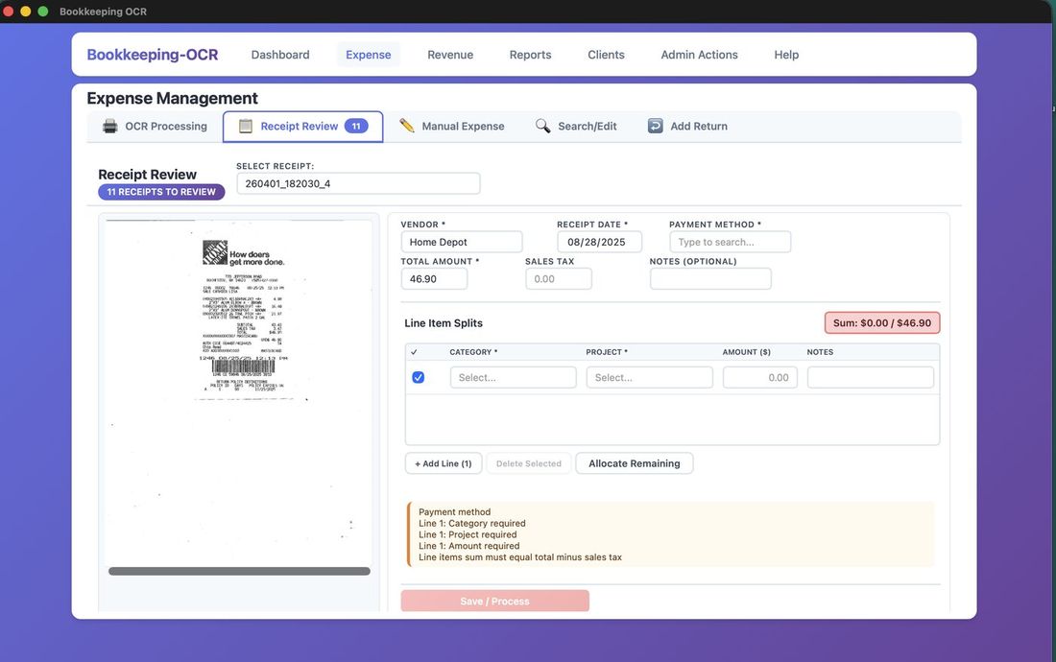Click the Allocate Remaining button
This screenshot has width=1056, height=662.
(x=634, y=462)
